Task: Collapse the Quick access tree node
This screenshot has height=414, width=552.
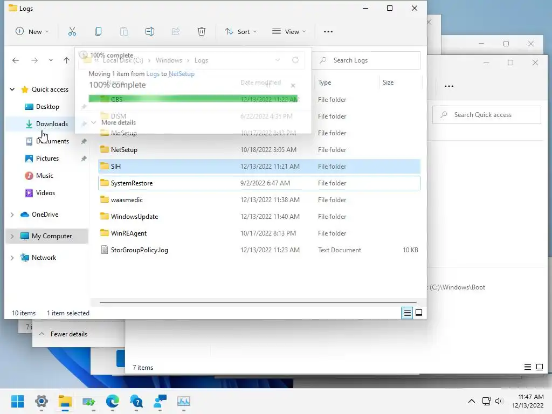Action: pos(12,89)
